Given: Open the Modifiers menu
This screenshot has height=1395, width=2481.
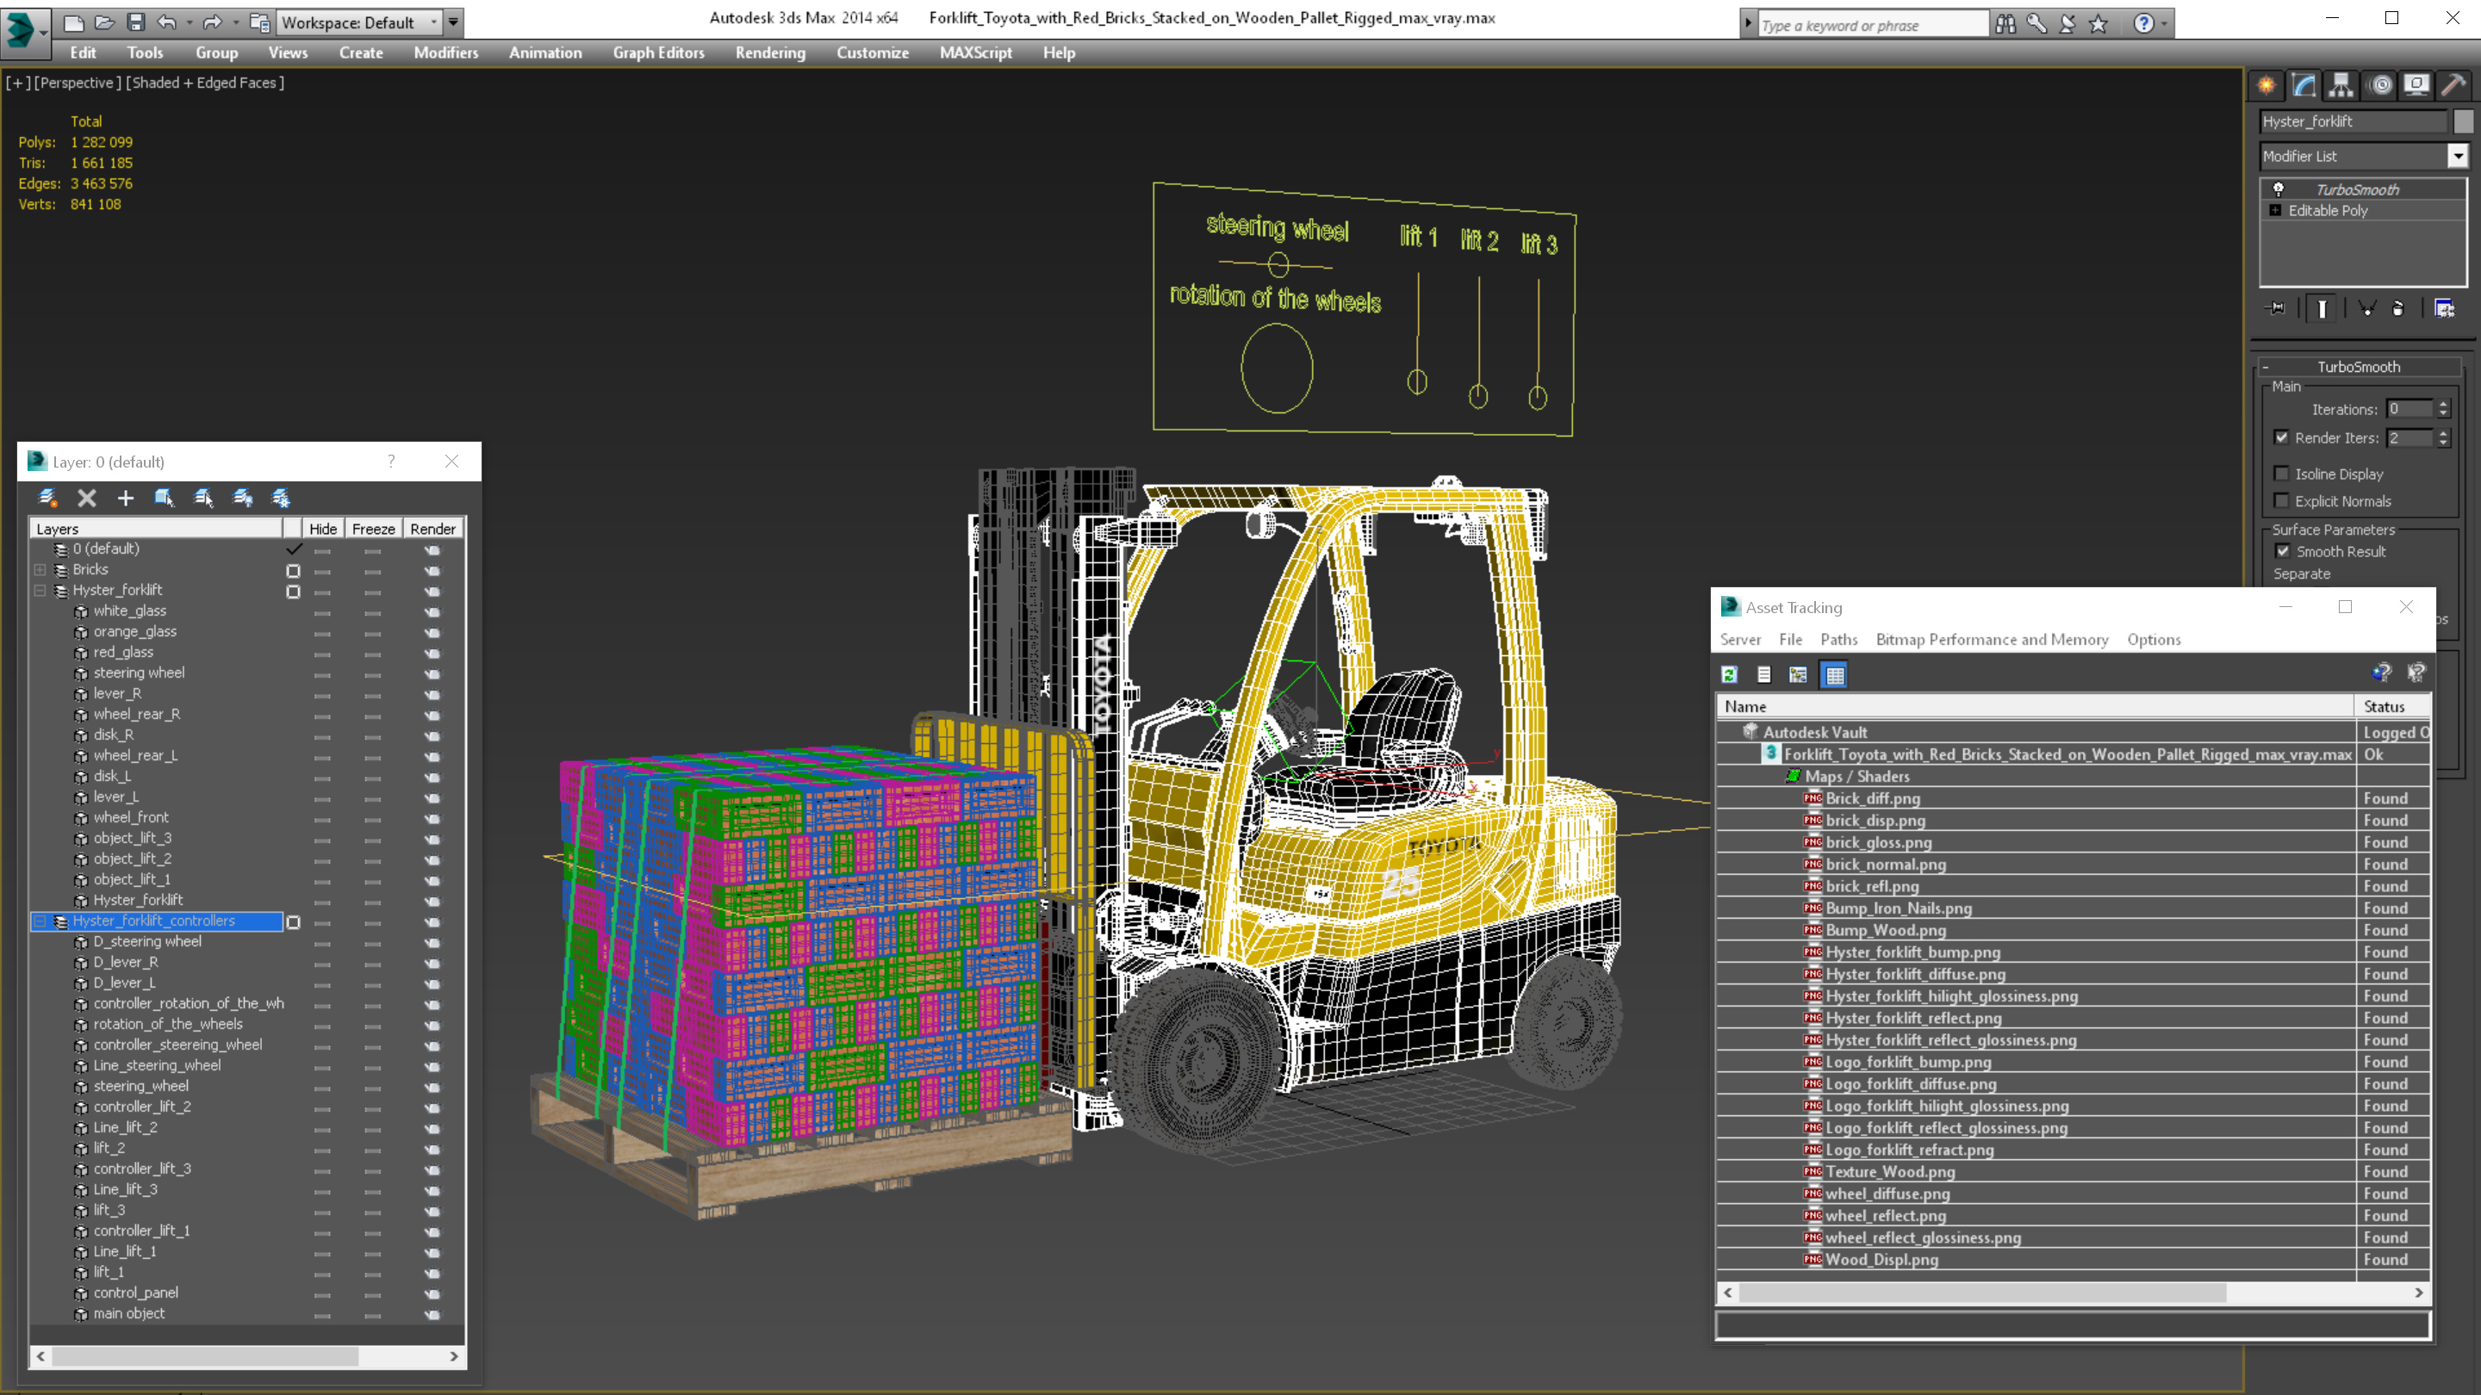Looking at the screenshot, I should pyautogui.click(x=446, y=53).
